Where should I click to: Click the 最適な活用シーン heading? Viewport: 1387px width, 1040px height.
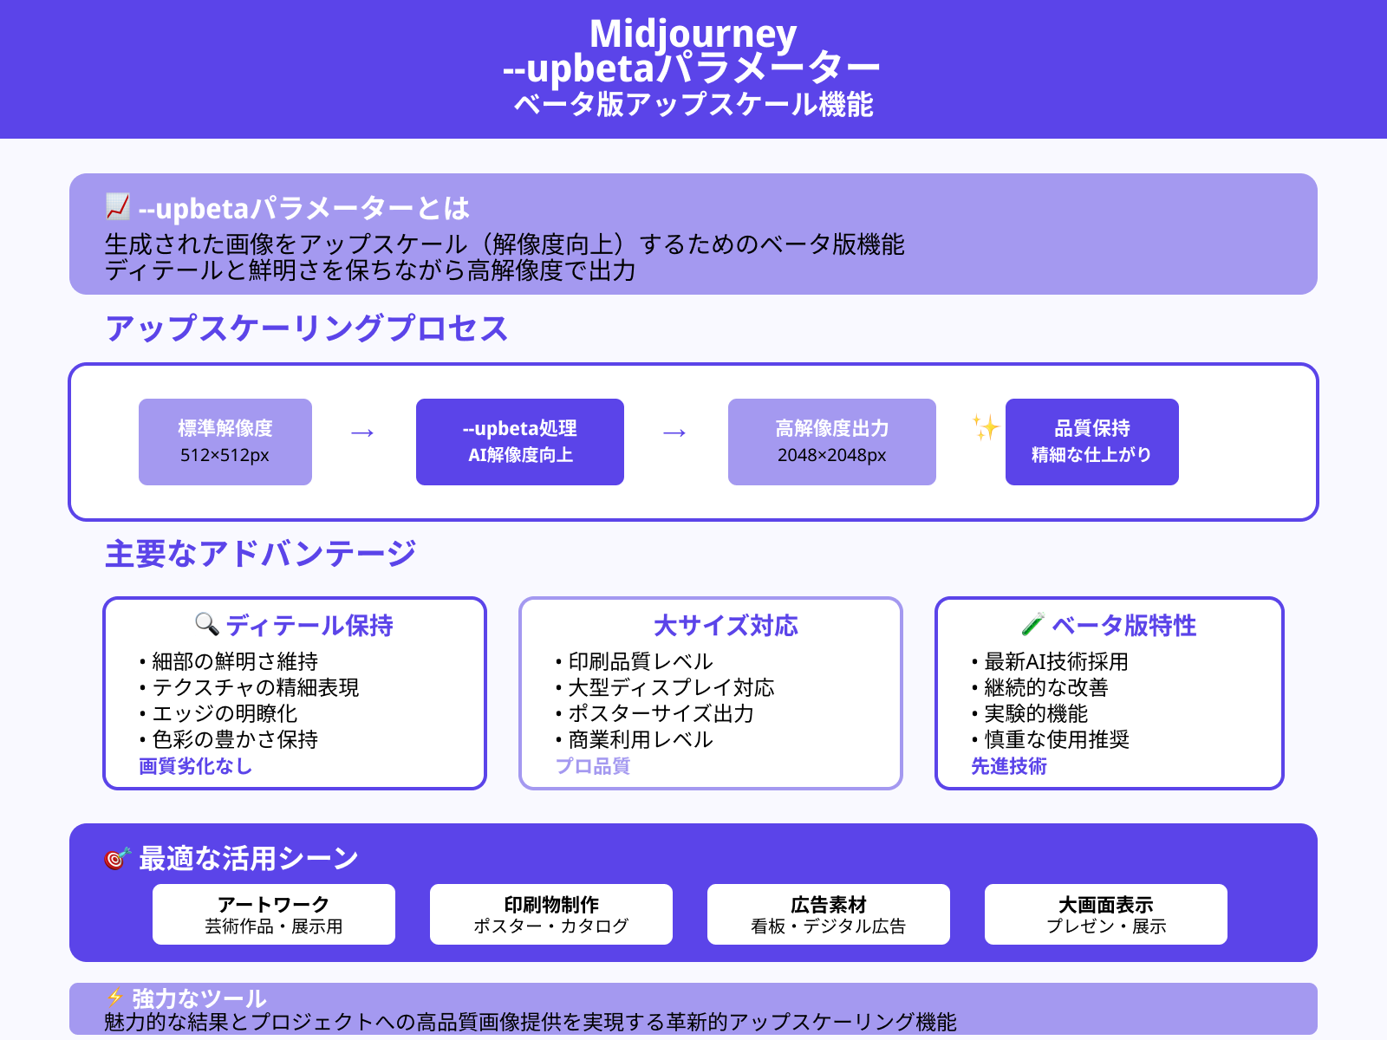(249, 859)
